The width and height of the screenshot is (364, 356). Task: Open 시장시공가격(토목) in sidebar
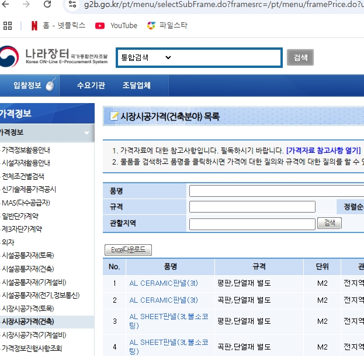28,309
